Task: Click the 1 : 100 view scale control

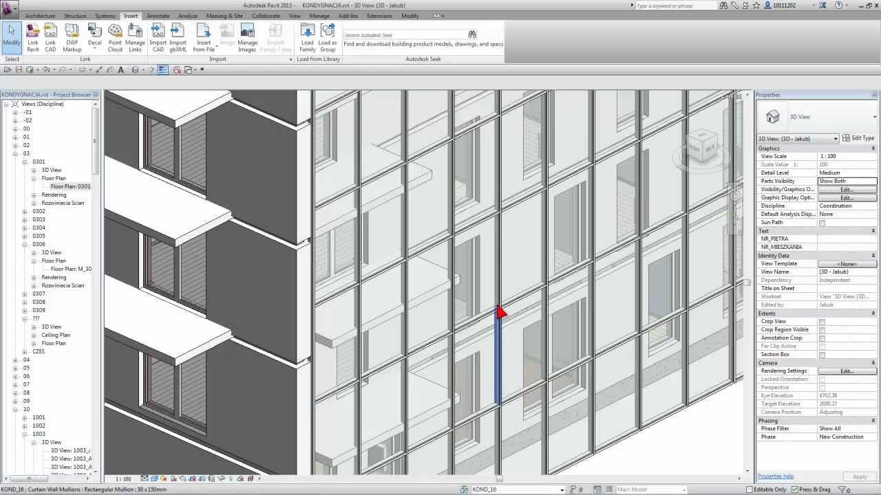Action: (123, 478)
